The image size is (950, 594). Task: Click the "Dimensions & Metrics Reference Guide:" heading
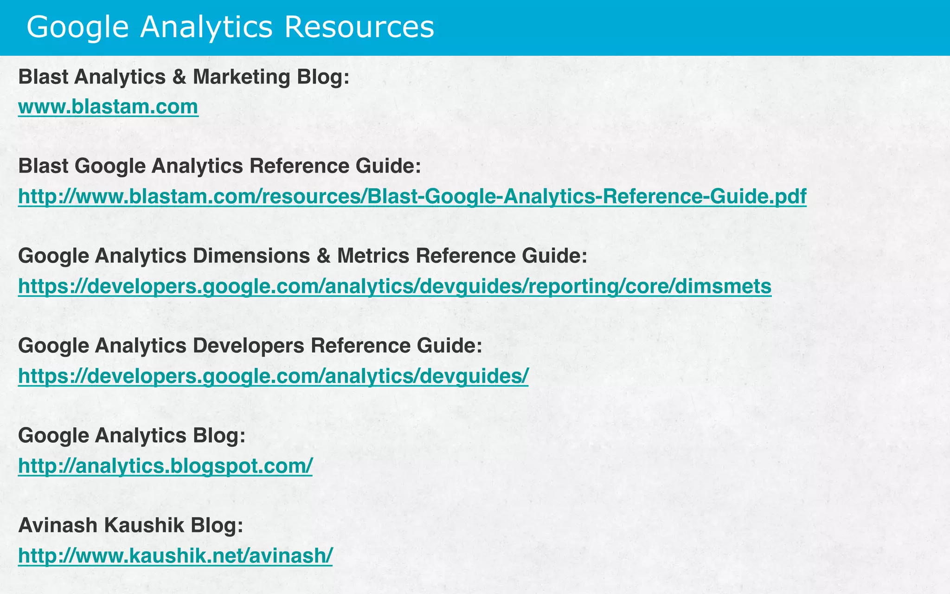click(302, 256)
